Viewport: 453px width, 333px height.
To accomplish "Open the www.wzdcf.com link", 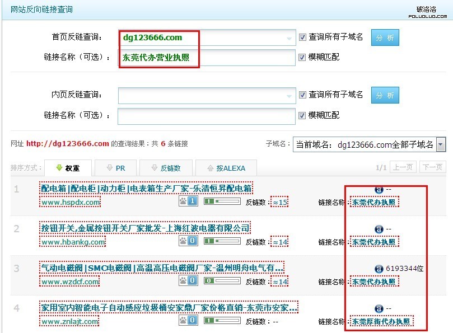I will click(x=70, y=282).
